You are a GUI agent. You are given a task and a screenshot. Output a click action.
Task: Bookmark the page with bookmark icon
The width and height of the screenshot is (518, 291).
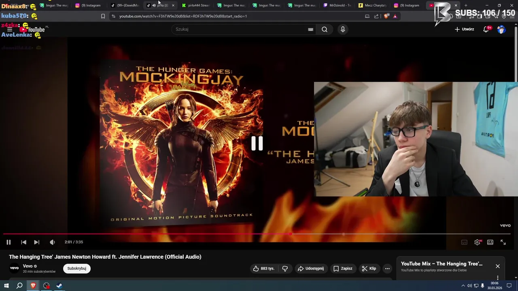[x=103, y=16]
